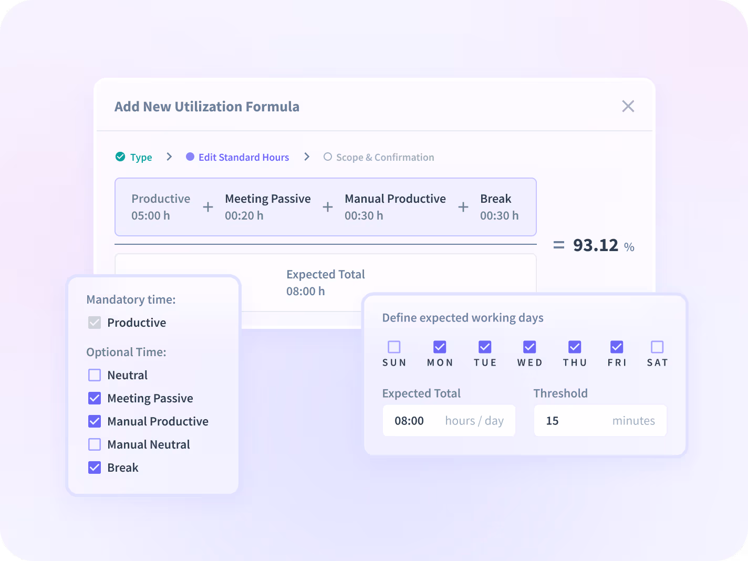Close the Add New Utilization Formula dialog
The image size is (748, 561).
click(628, 106)
